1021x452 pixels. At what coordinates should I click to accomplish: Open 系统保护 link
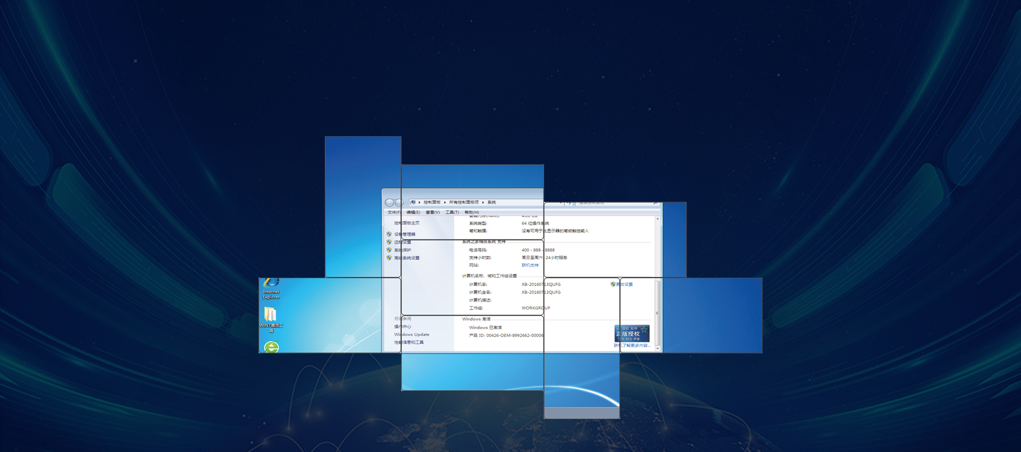click(403, 250)
